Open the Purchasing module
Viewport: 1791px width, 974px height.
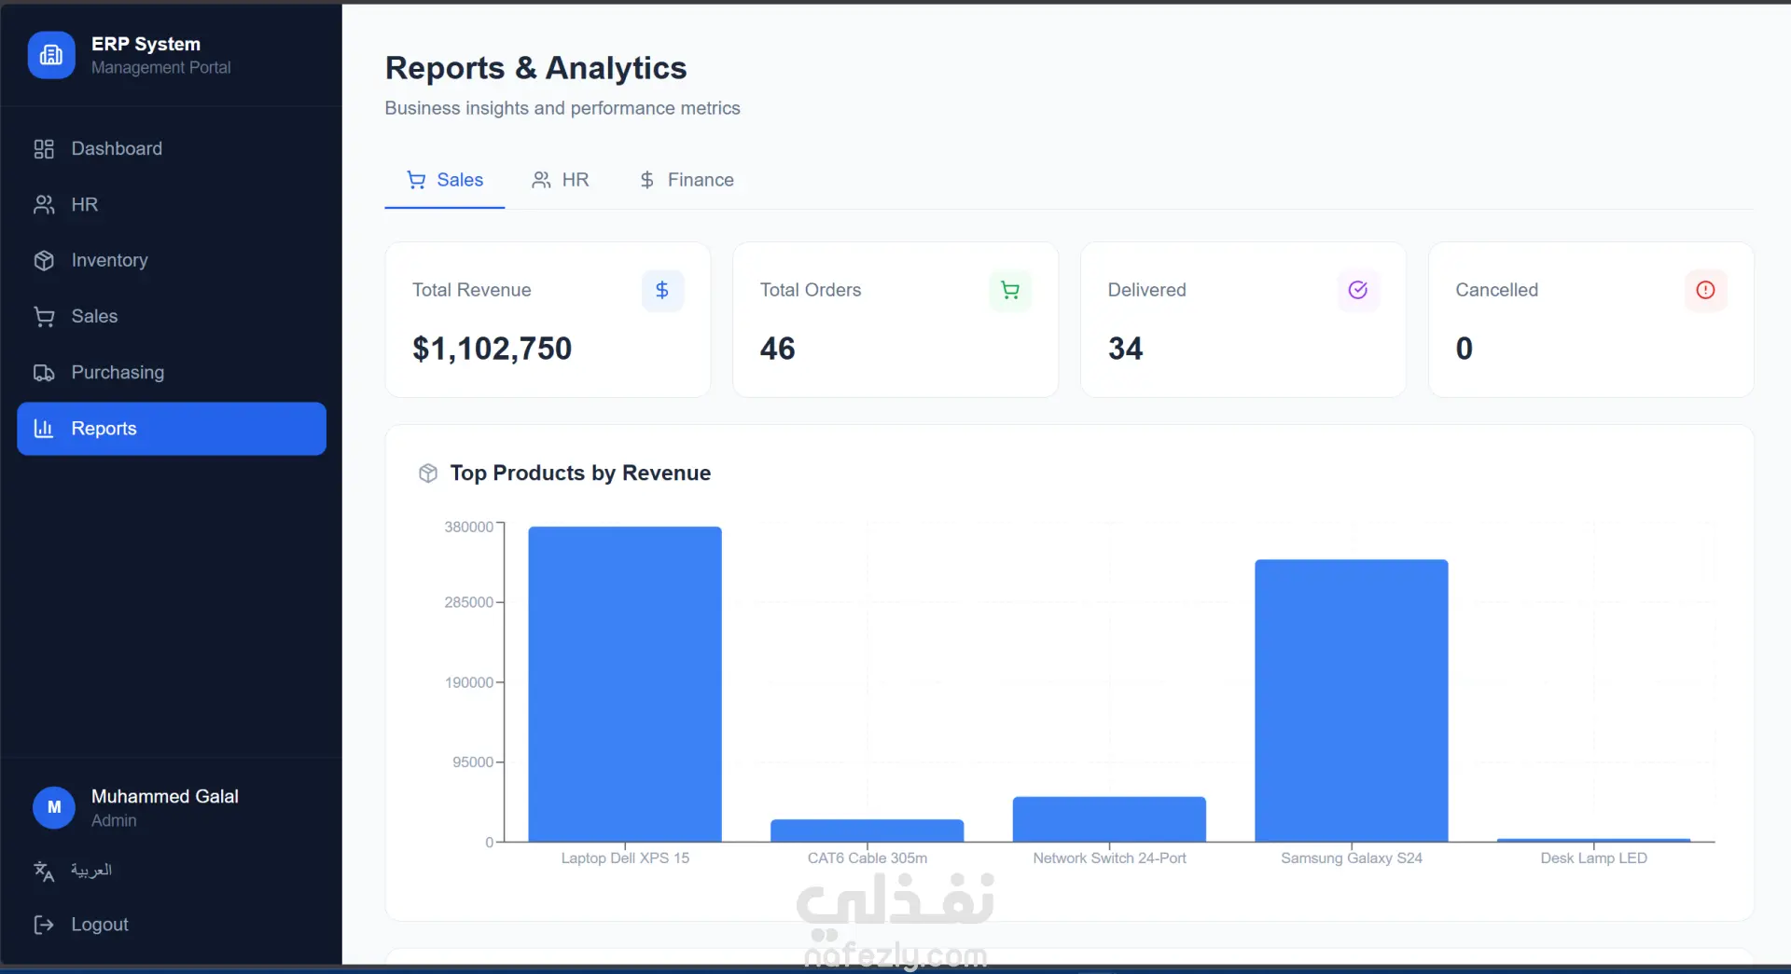172,373
